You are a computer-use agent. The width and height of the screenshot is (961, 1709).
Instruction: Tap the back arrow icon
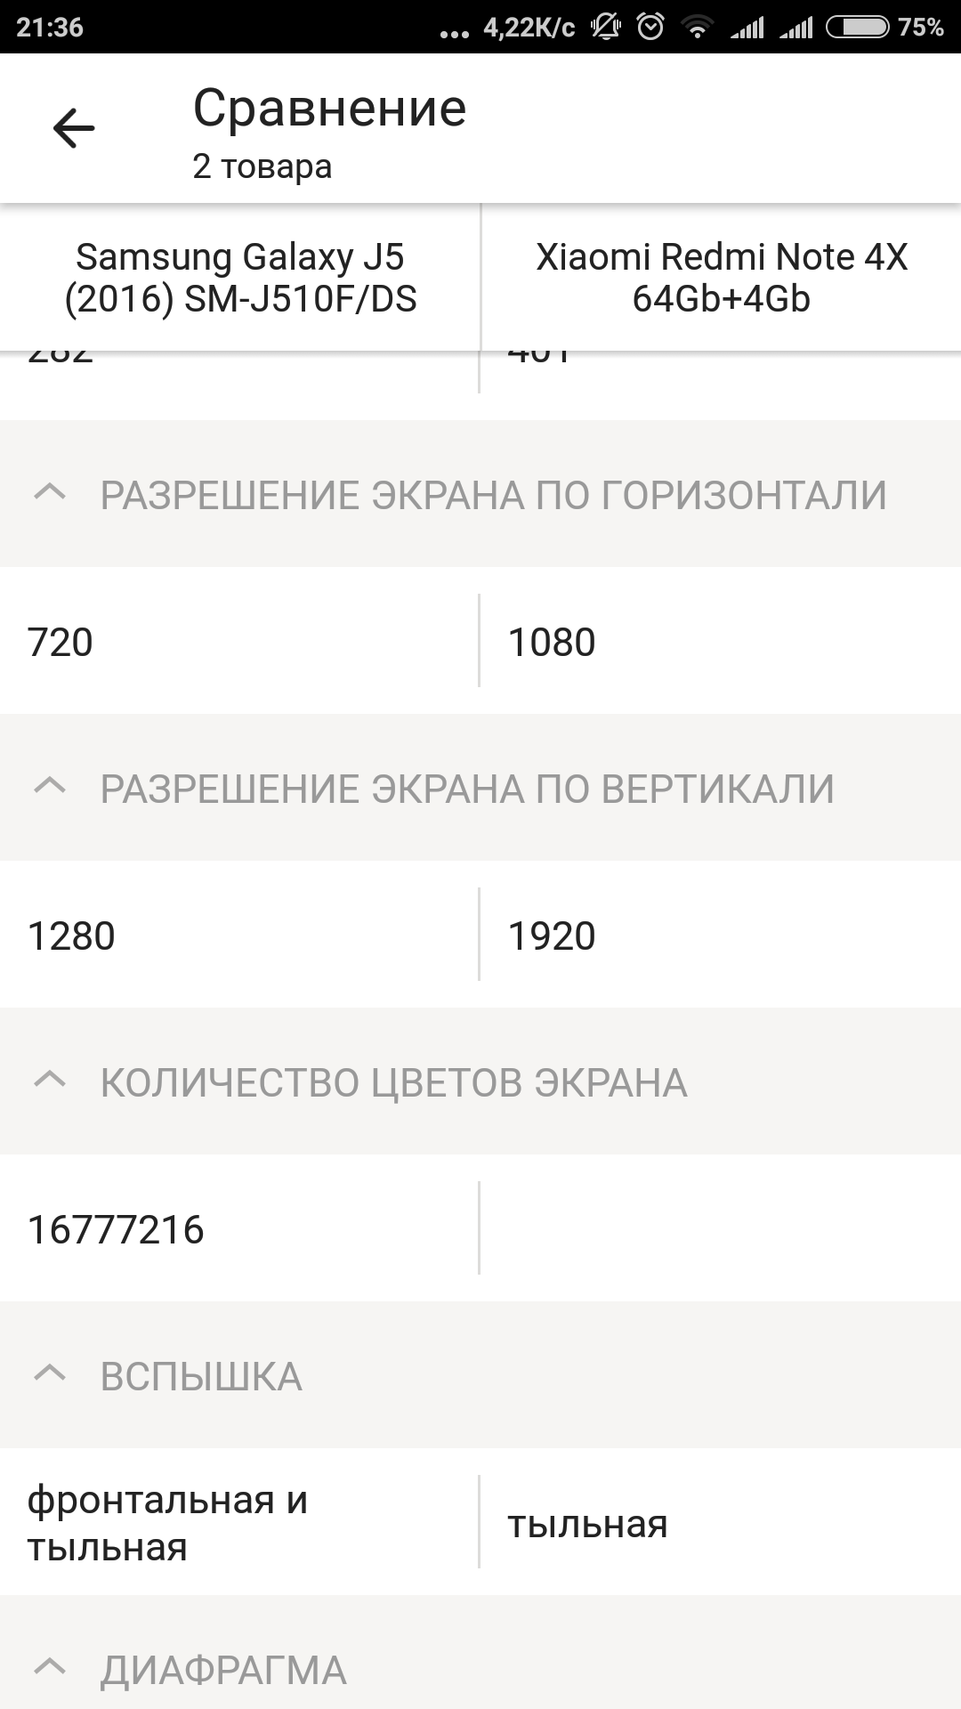click(74, 129)
